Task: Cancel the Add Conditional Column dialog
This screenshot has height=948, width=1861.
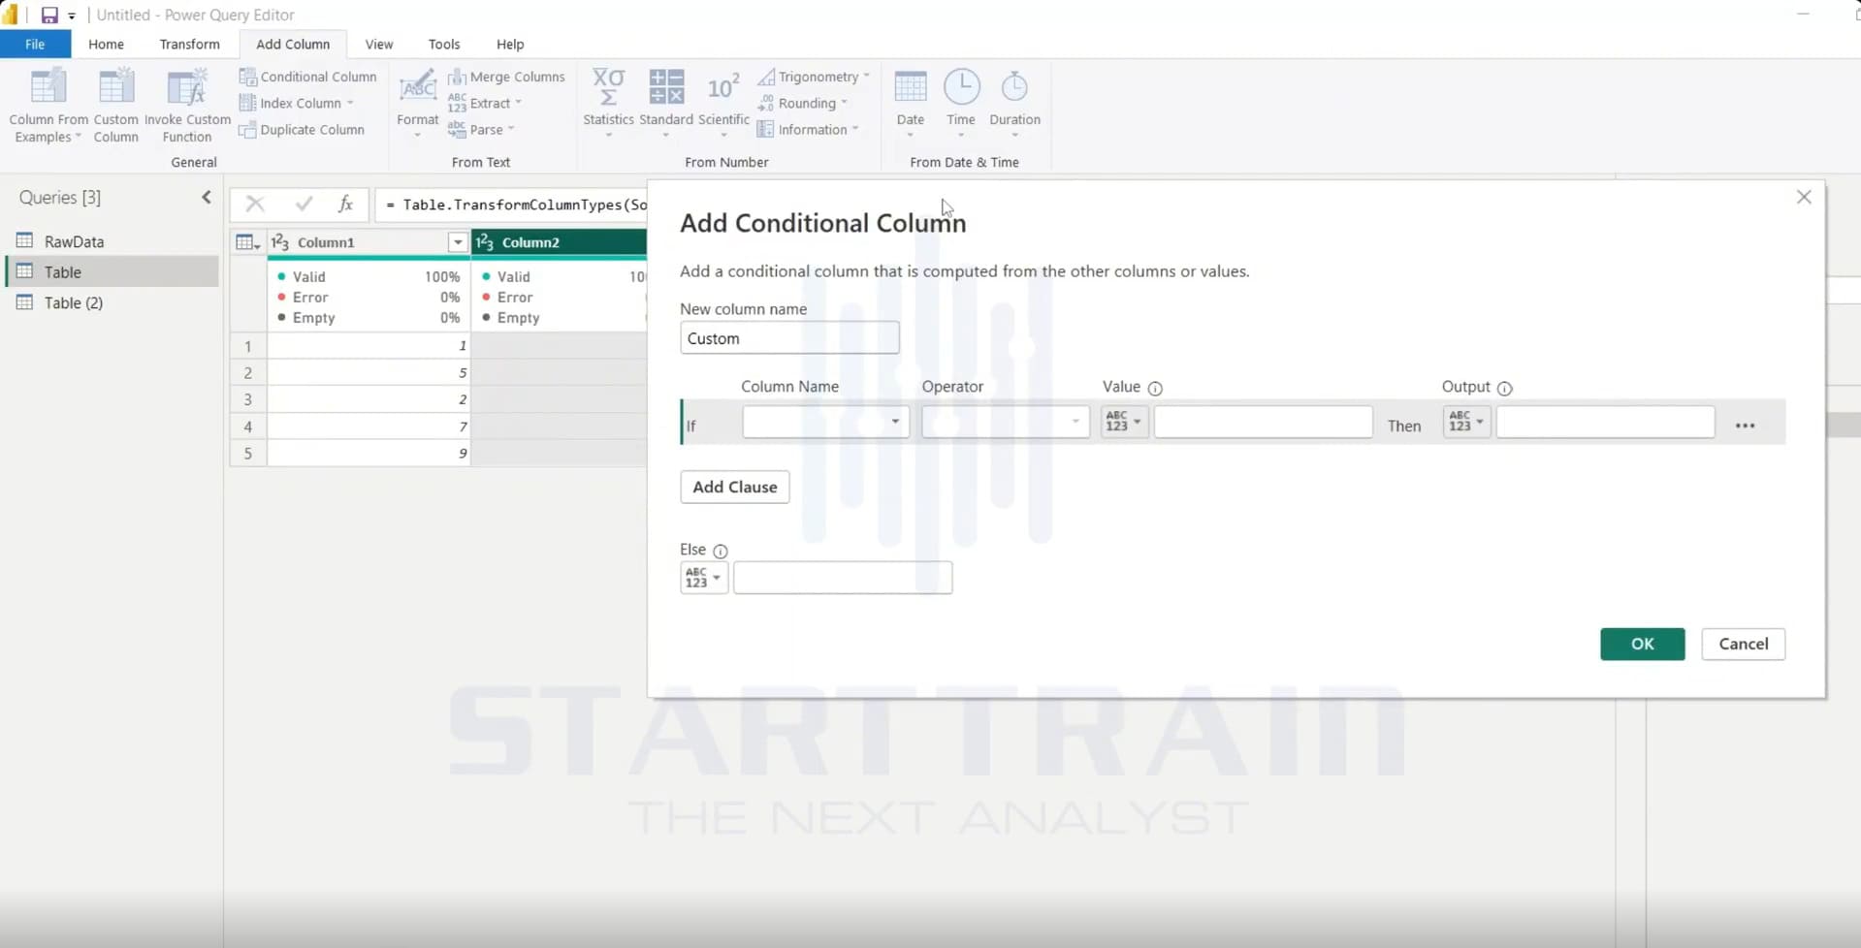Action: click(1743, 644)
